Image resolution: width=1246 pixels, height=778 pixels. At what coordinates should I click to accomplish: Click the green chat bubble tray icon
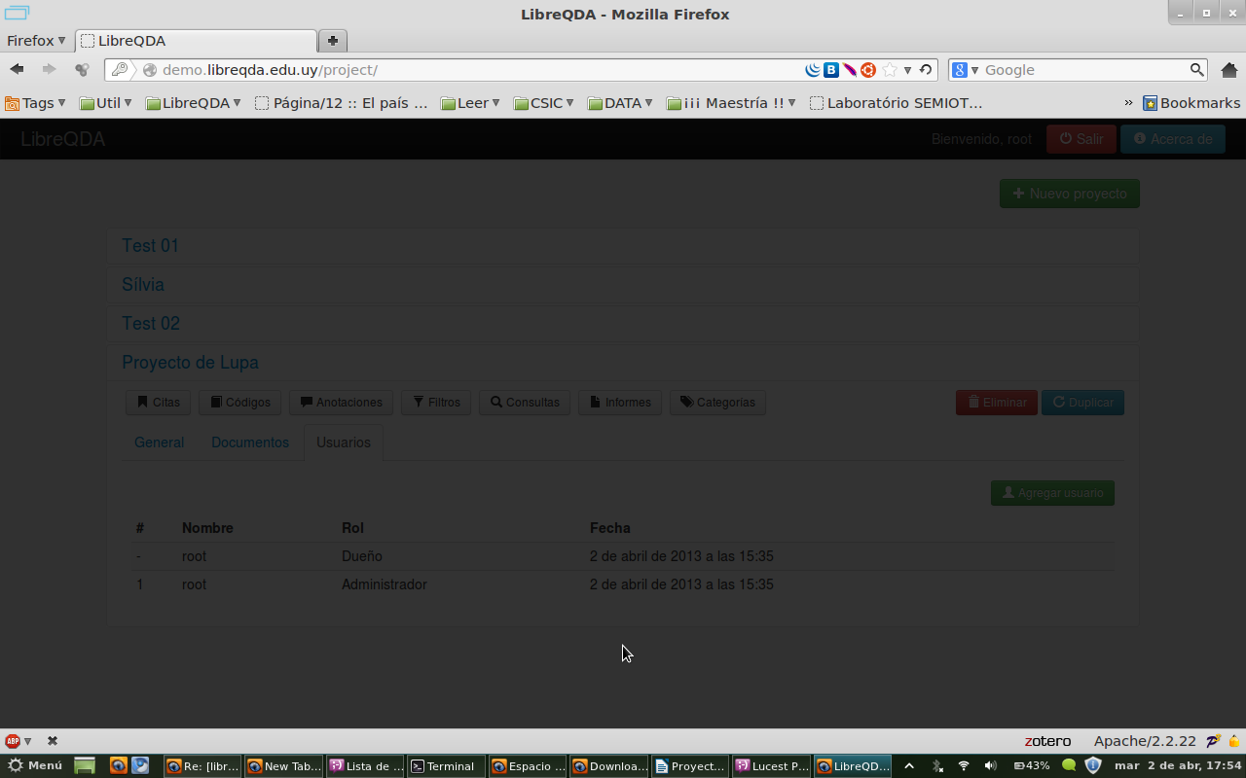coord(1069,765)
